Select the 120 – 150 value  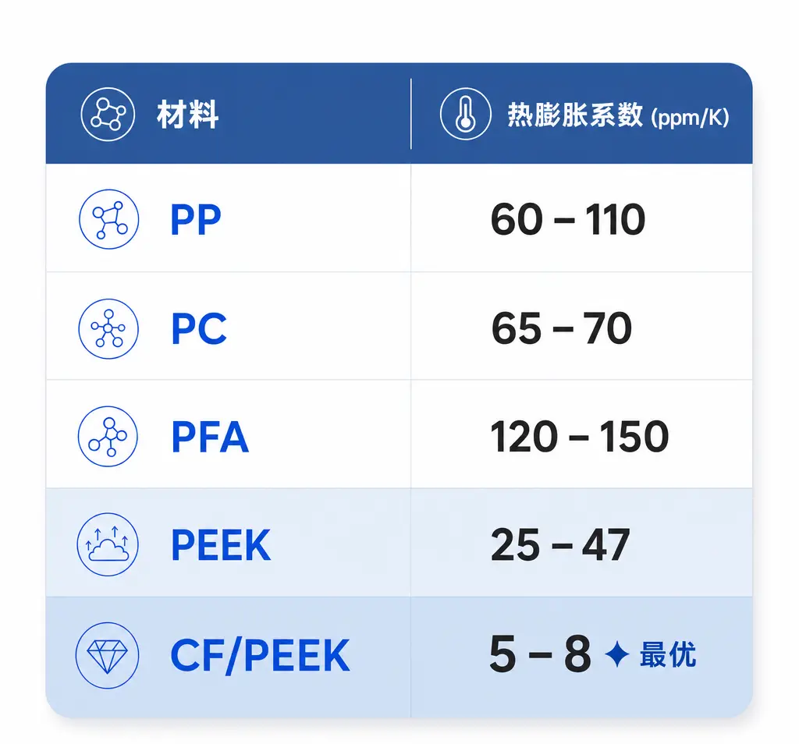(580, 437)
